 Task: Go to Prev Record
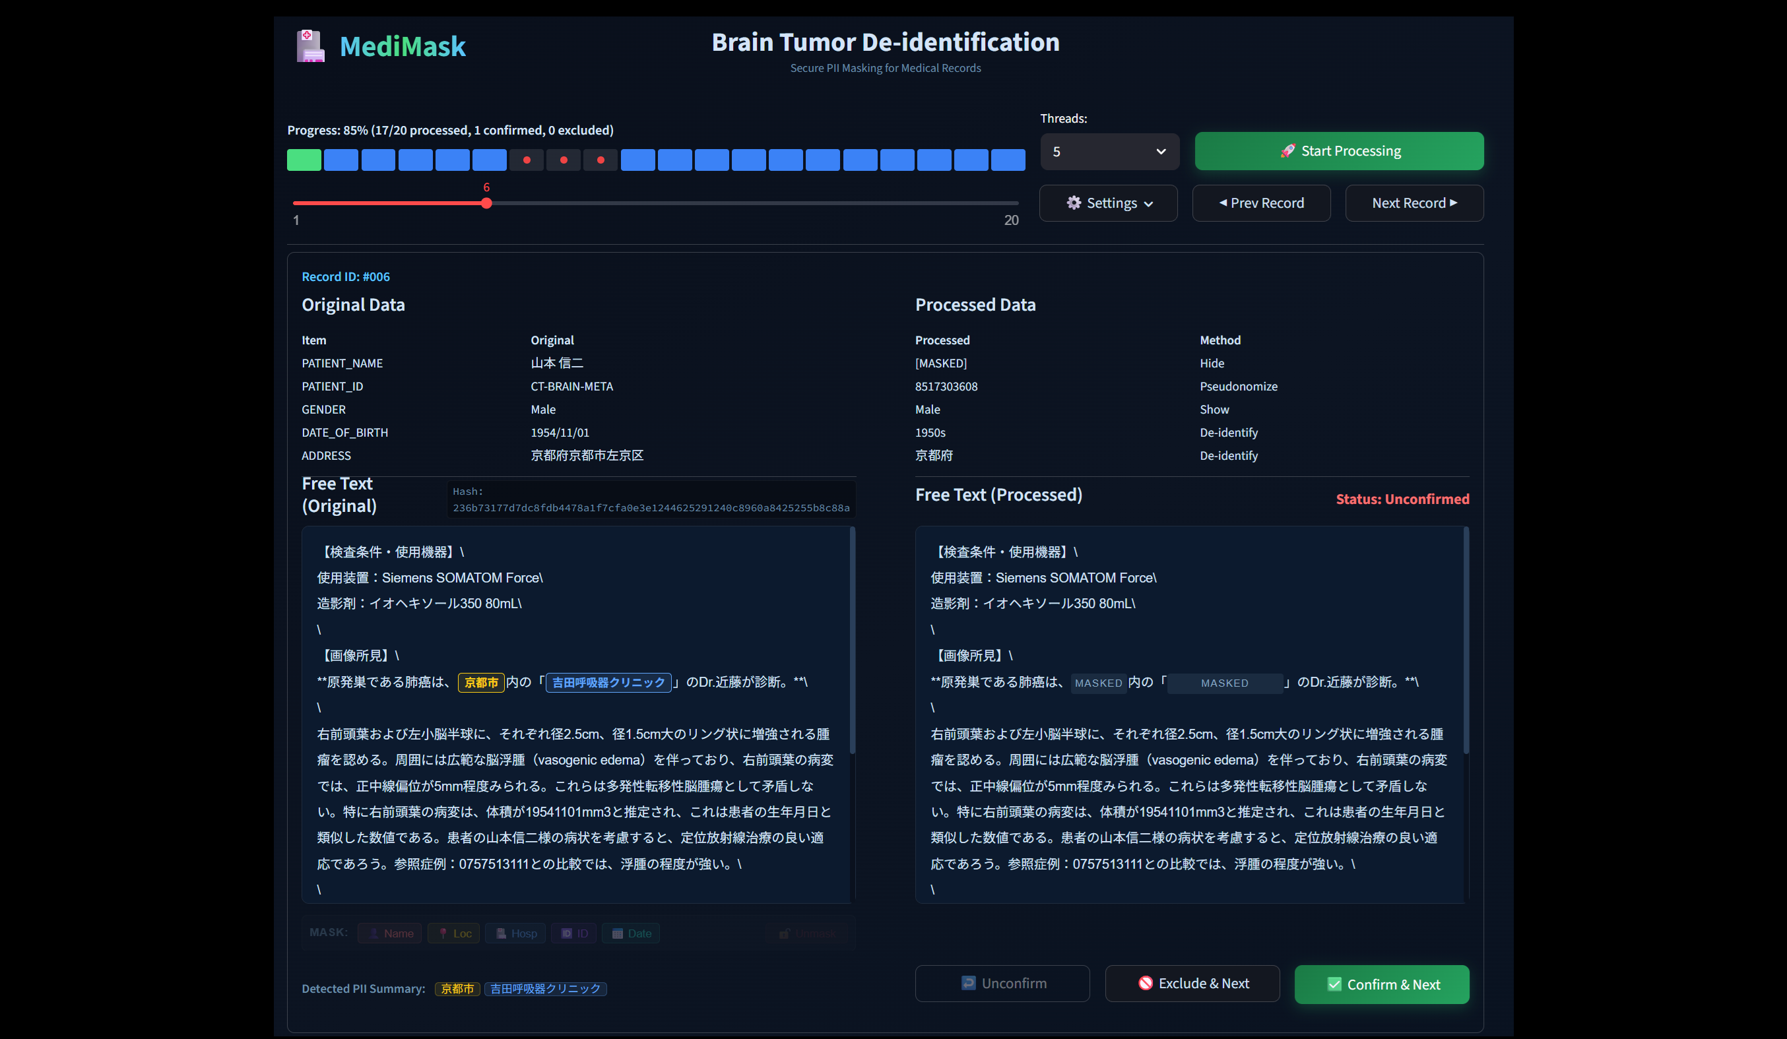coord(1262,203)
